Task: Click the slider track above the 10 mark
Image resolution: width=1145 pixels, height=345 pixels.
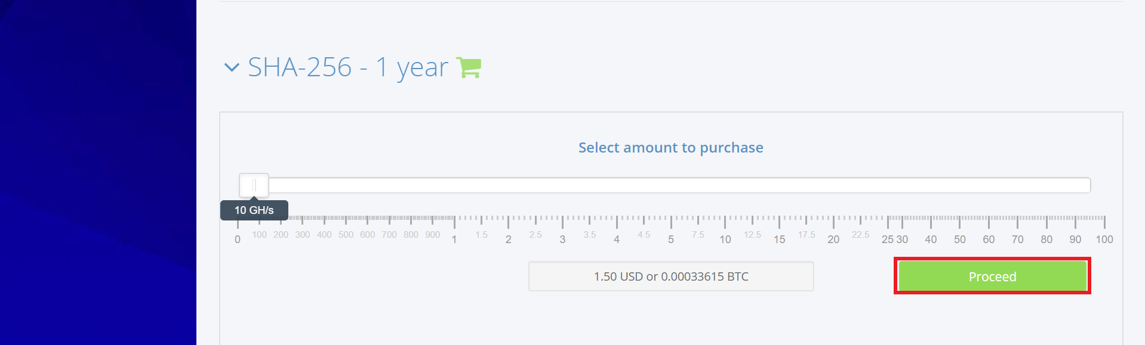Action: (x=725, y=185)
